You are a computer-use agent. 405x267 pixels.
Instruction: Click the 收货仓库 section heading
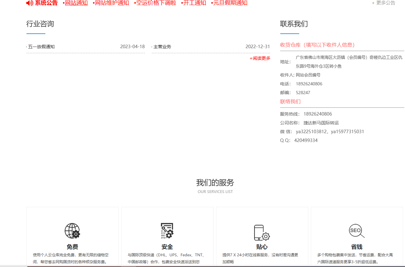(x=317, y=45)
